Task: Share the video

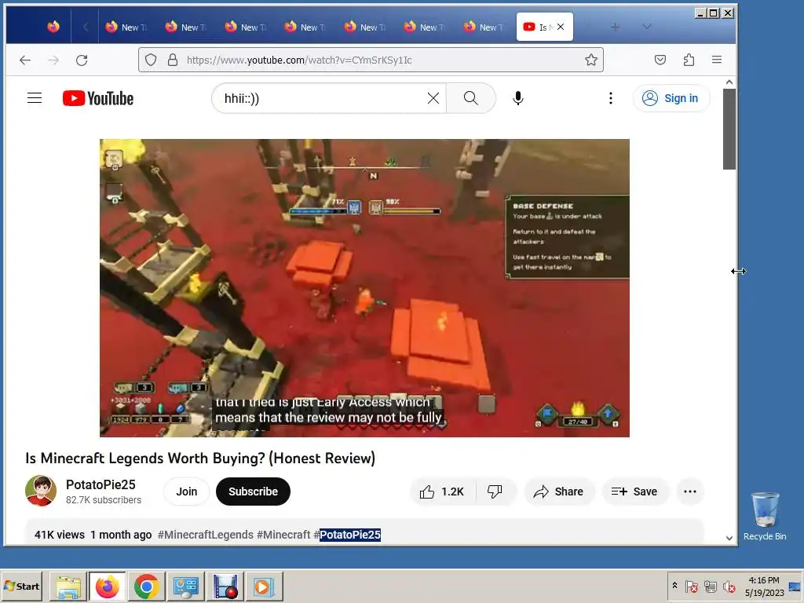Action: tap(559, 492)
